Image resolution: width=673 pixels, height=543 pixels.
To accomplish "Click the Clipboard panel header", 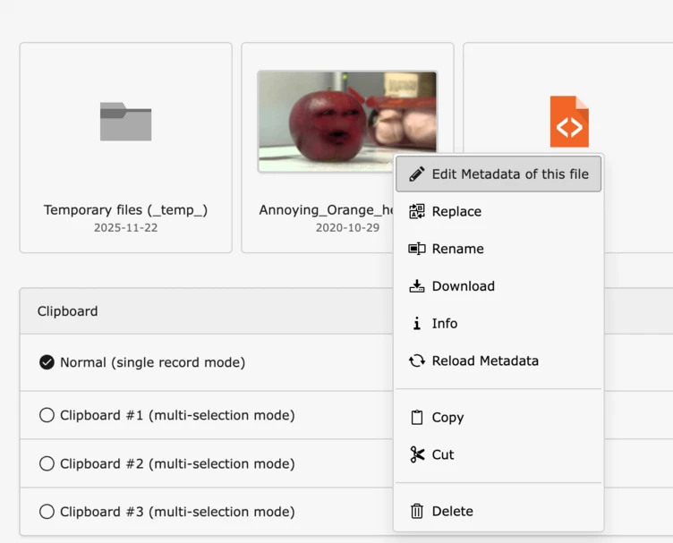I will (206, 311).
